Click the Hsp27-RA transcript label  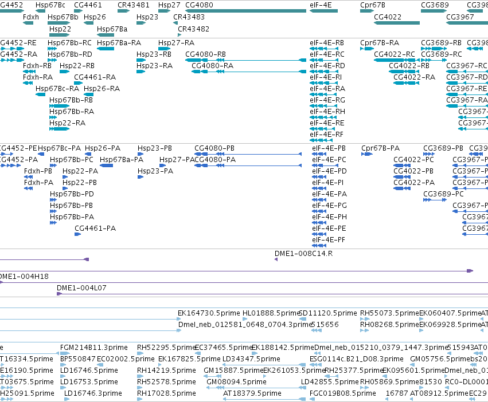point(176,43)
